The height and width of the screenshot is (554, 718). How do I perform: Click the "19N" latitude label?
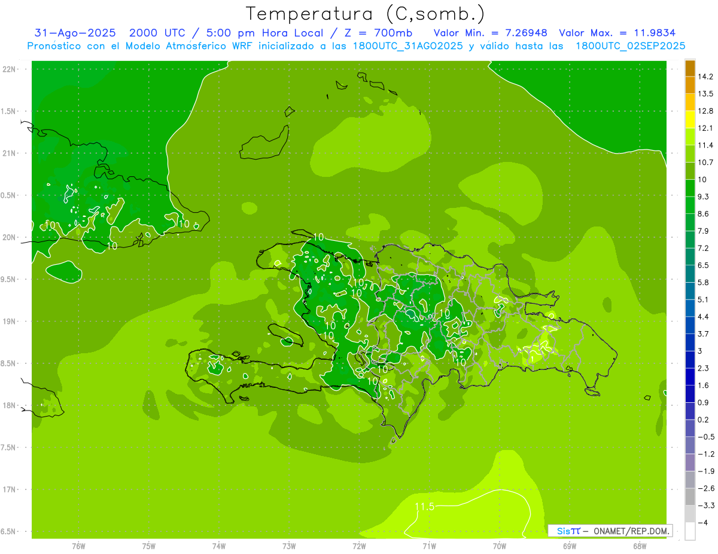pyautogui.click(x=10, y=322)
